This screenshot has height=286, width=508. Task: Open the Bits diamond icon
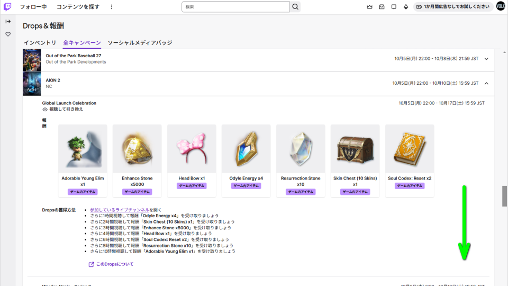pos(406,7)
